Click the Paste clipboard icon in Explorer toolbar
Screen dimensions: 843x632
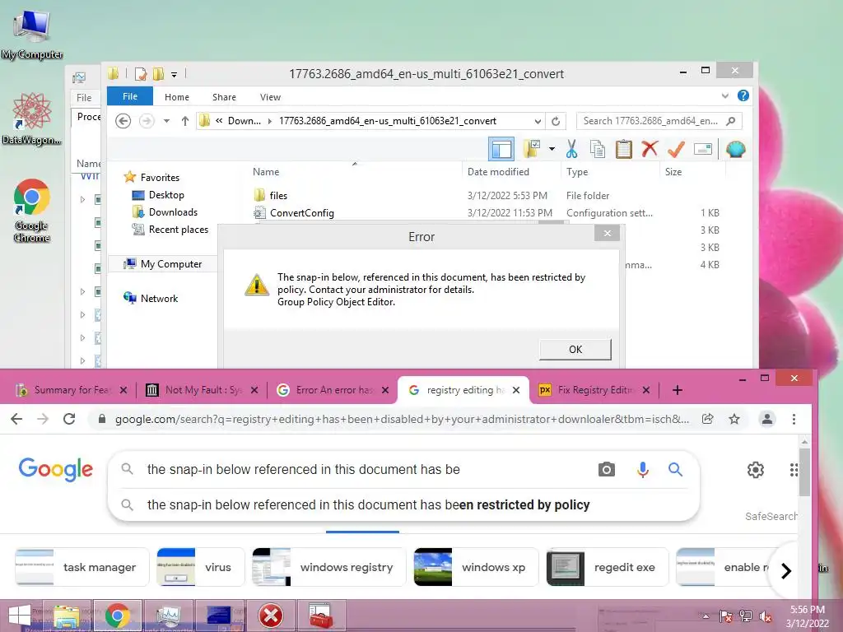point(624,150)
